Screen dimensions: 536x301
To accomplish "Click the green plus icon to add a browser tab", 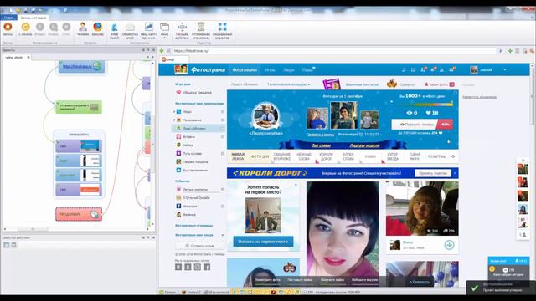I will [x=510, y=51].
